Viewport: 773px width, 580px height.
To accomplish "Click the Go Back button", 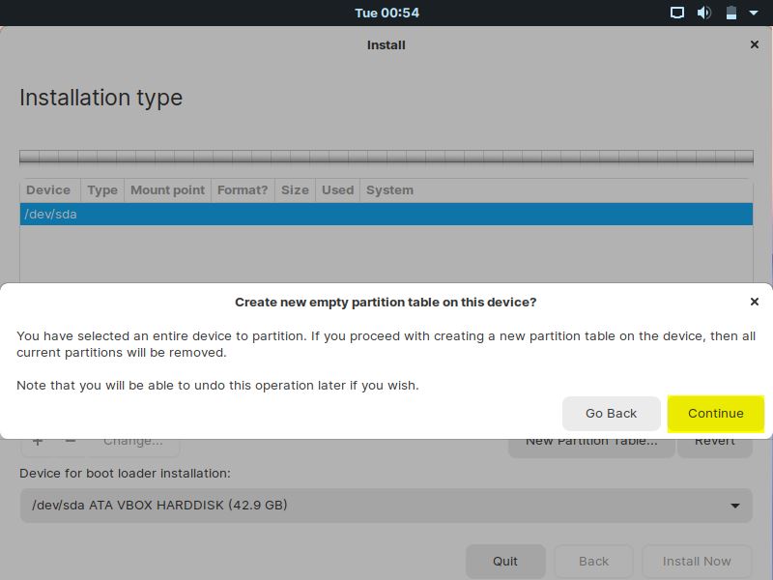I will coord(611,414).
